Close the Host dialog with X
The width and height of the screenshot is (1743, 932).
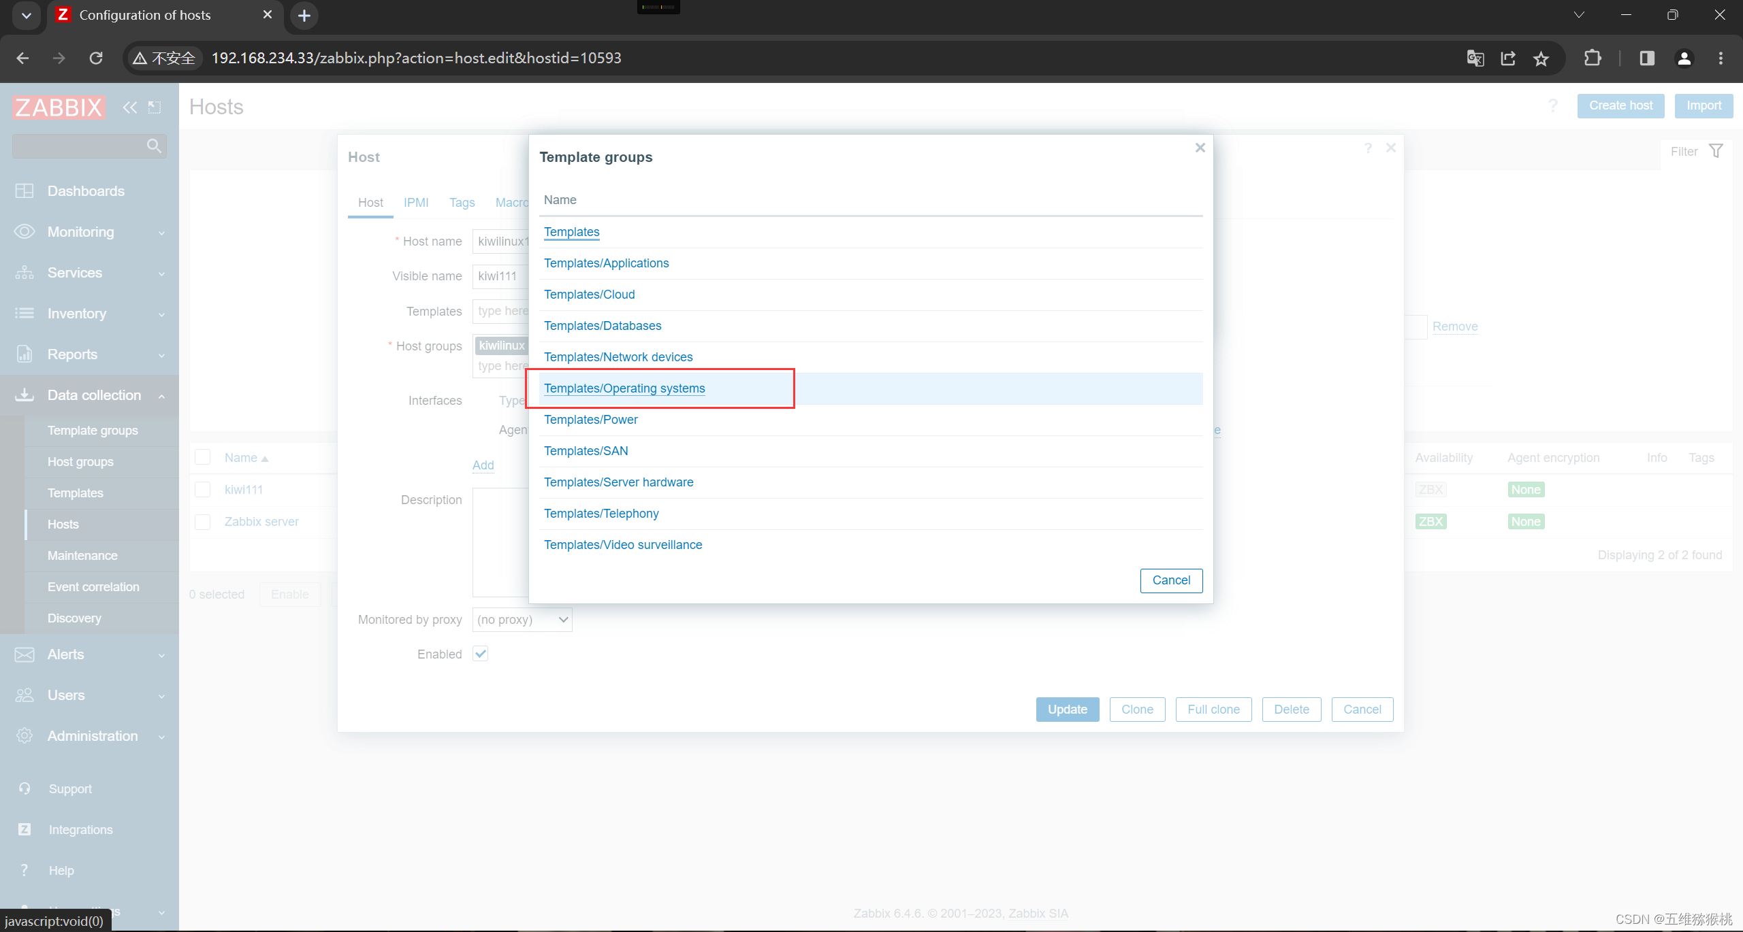pyautogui.click(x=1391, y=148)
